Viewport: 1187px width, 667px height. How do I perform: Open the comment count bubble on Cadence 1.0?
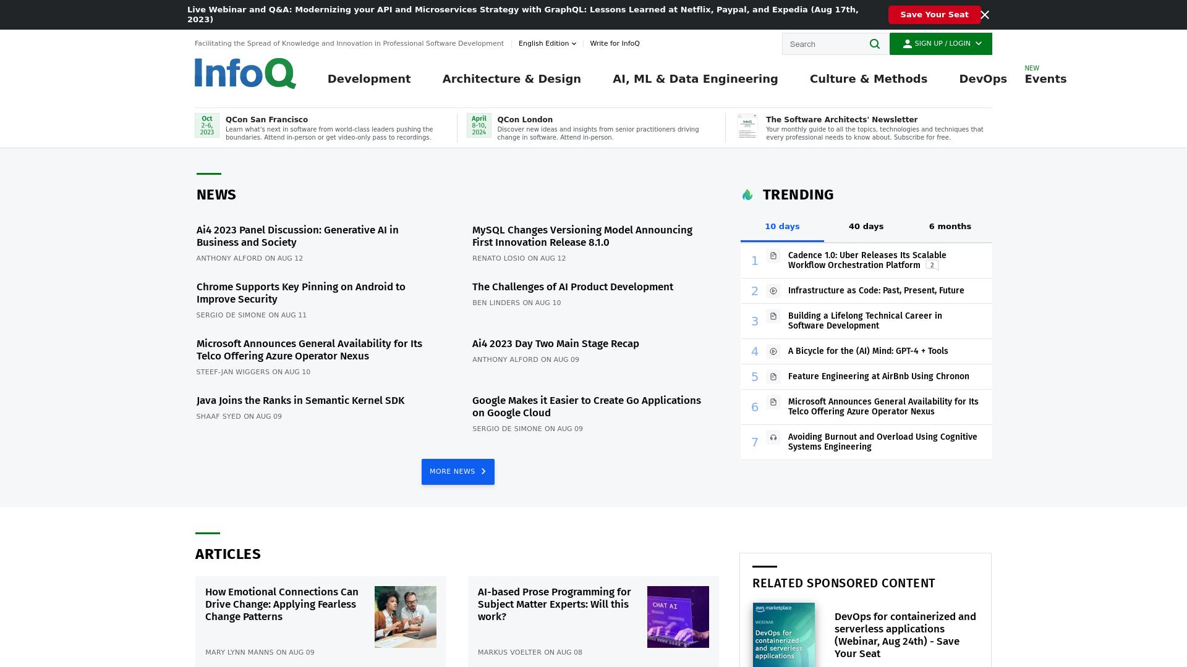(x=932, y=266)
